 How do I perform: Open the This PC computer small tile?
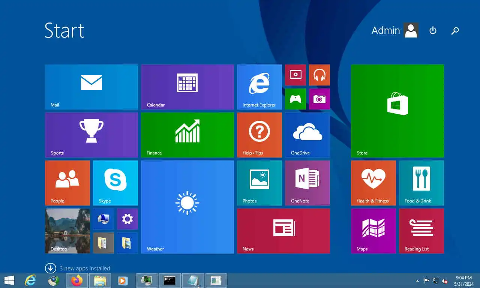[103, 219]
